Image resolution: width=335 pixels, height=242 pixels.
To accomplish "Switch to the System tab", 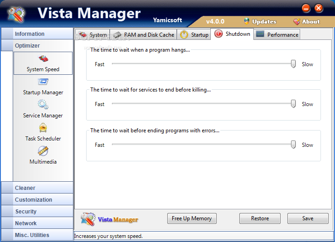I will [x=92, y=34].
